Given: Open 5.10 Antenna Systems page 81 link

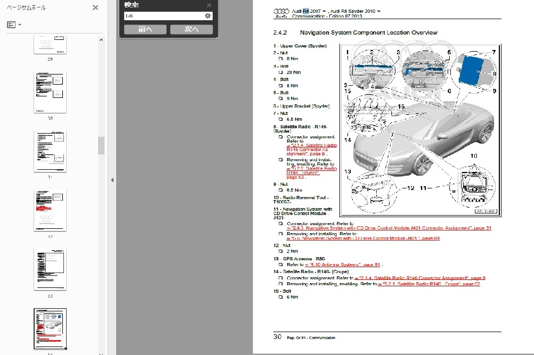Looking at the screenshot, I should tap(342, 265).
